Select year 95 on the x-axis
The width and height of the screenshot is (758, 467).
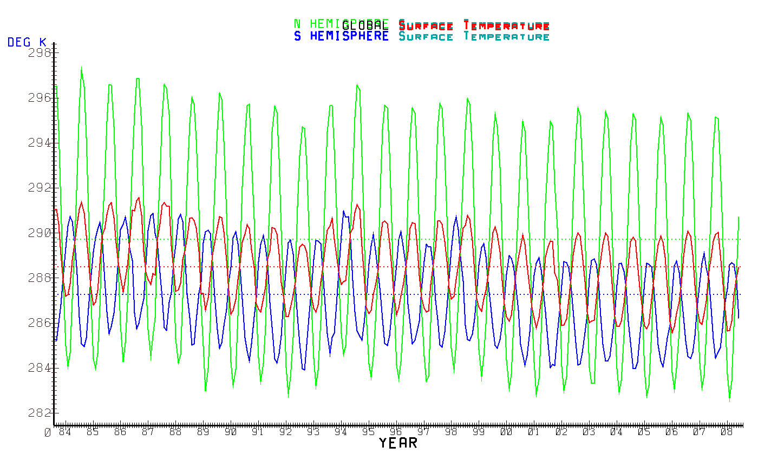[368, 432]
